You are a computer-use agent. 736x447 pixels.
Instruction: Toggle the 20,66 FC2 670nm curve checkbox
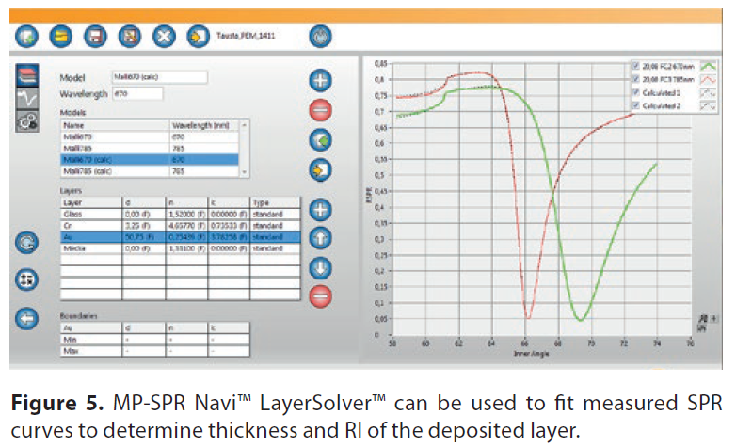click(x=636, y=67)
